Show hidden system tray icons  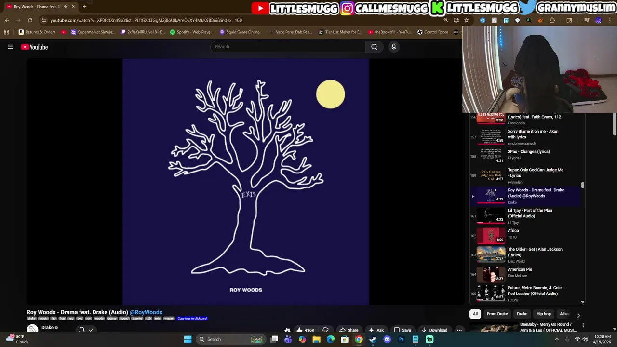[557, 339]
